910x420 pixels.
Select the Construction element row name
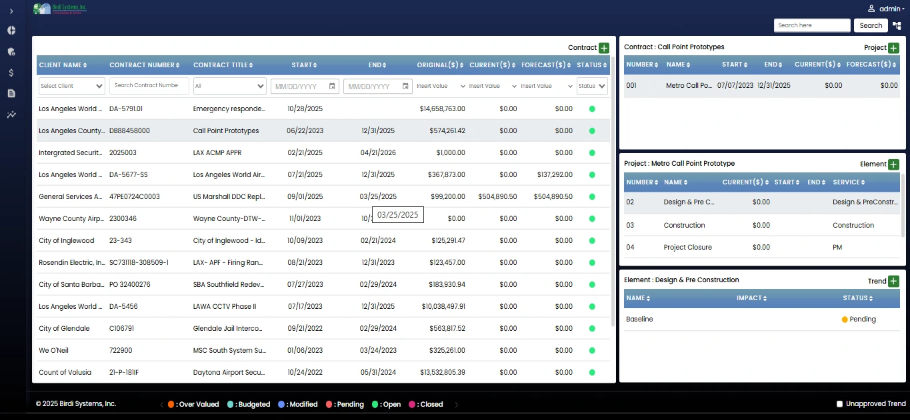click(684, 225)
